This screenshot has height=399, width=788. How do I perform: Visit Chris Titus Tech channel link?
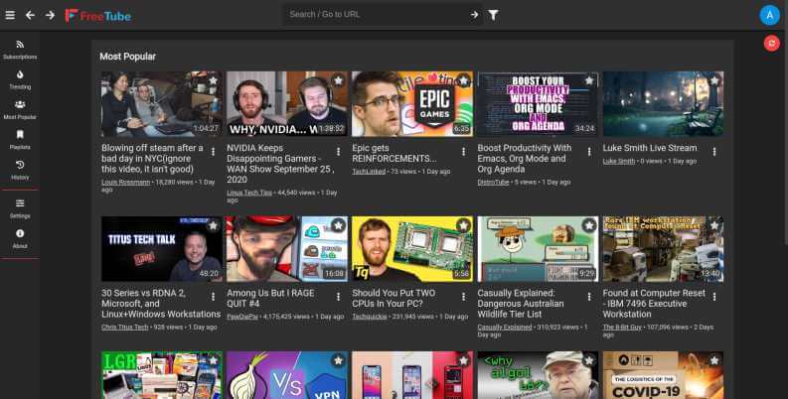coord(124,328)
